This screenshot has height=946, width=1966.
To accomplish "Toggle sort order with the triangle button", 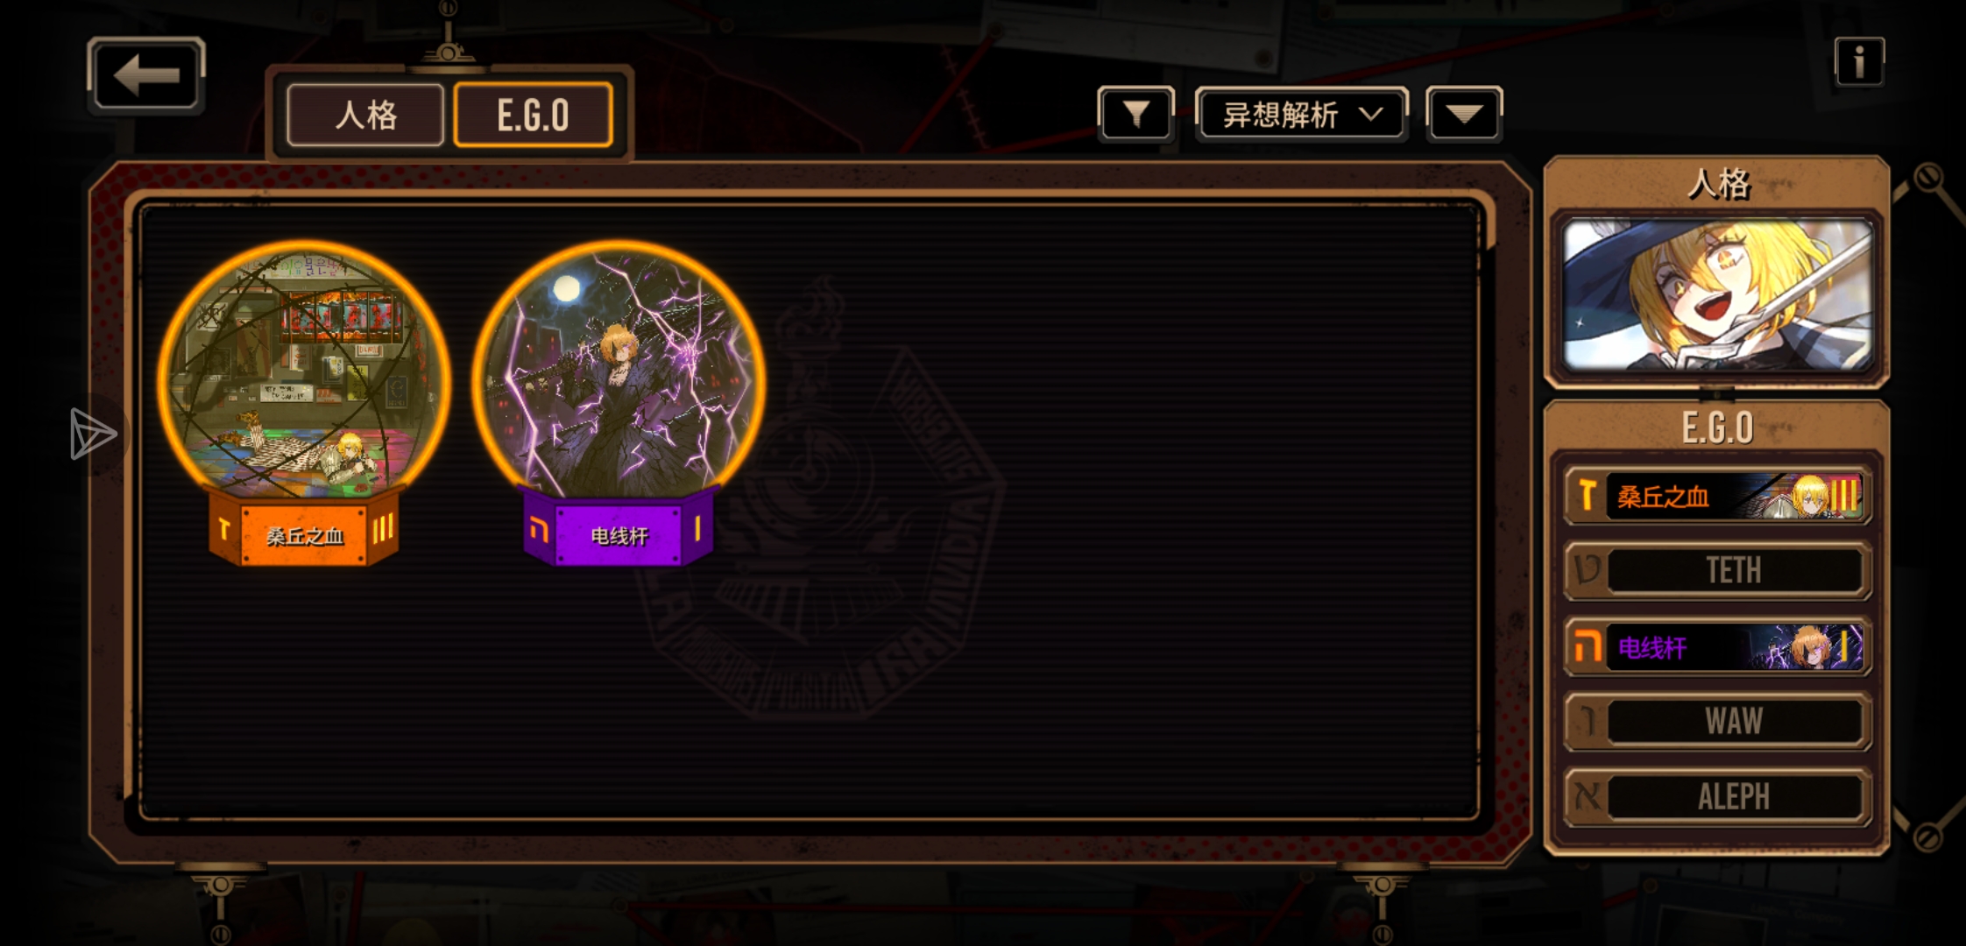I will tap(1464, 114).
